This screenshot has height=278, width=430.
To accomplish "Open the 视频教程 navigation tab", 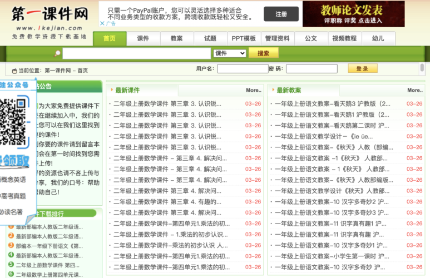I will 344,38.
